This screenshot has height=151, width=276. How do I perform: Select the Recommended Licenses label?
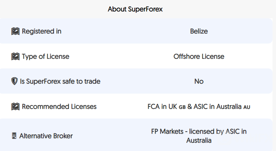(x=59, y=107)
